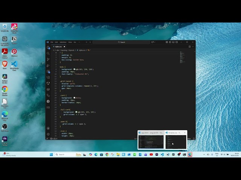Viewport: 241px width, 180px height.
Task: Open the File menu
Action: click(52, 42)
